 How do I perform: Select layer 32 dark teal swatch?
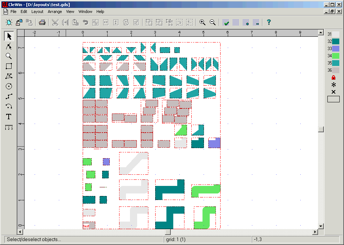(336, 41)
